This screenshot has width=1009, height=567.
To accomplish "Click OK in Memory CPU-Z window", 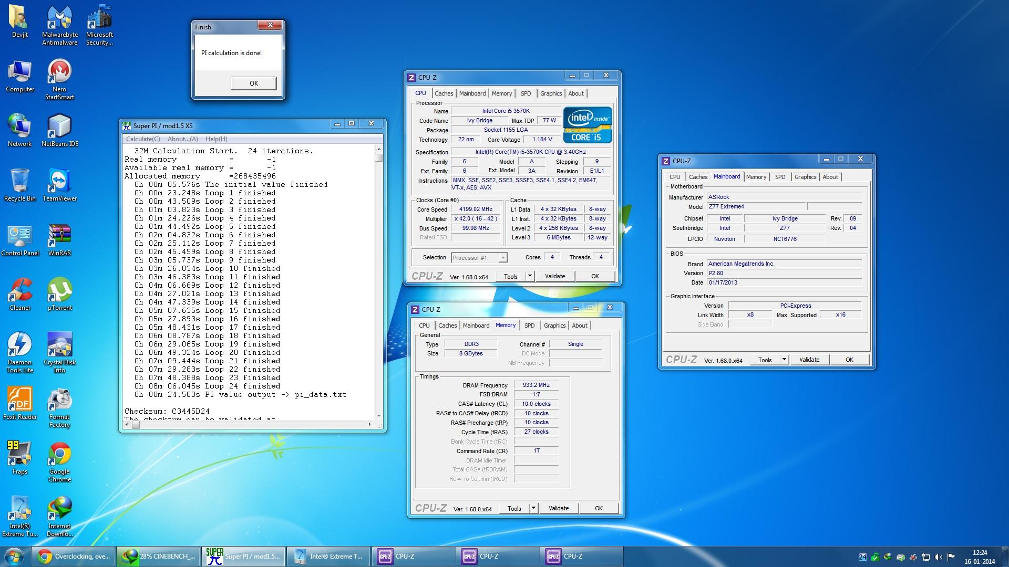I will pyautogui.click(x=599, y=508).
